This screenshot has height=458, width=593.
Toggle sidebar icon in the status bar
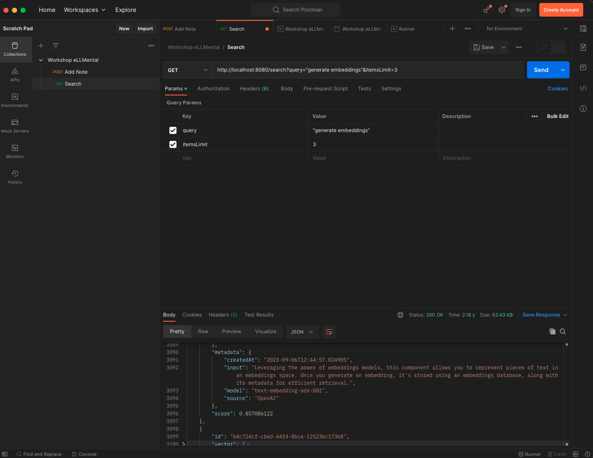point(5,454)
